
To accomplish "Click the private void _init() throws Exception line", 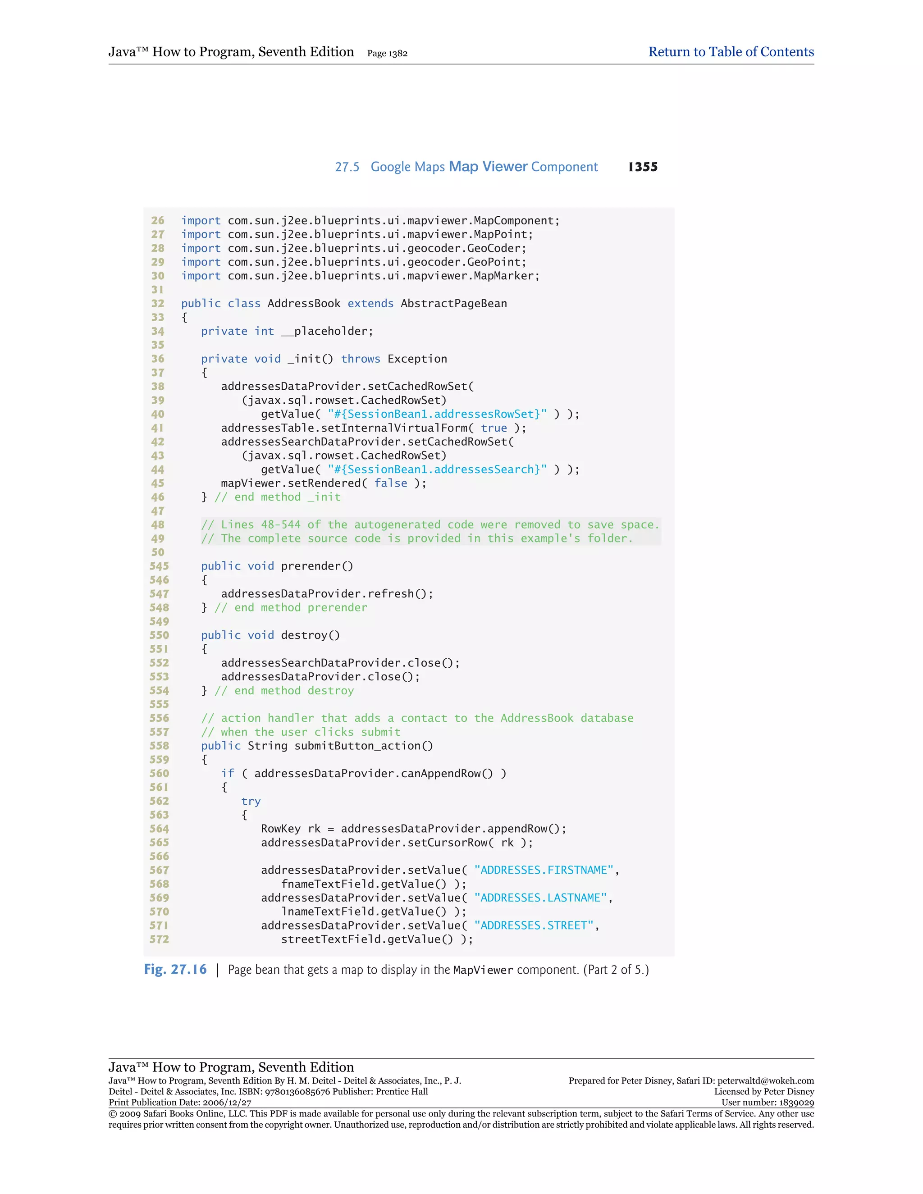I will click(324, 359).
